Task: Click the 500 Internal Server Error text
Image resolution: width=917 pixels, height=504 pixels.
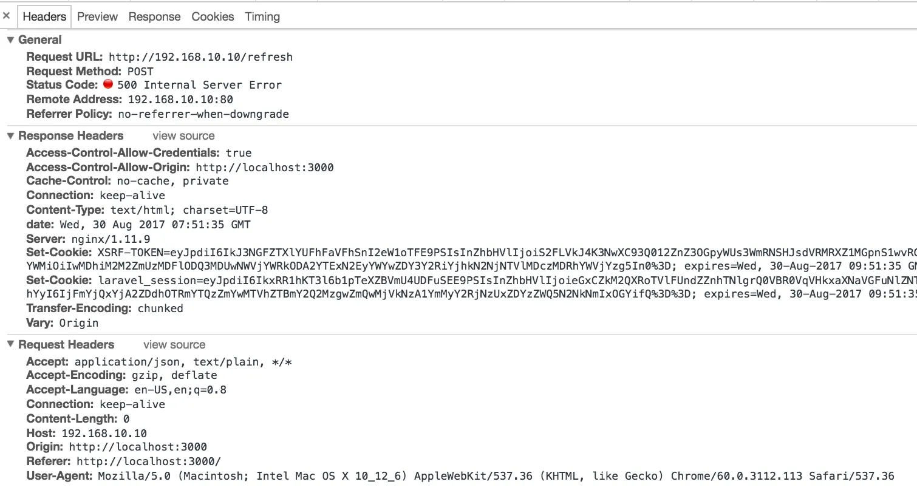Action: [199, 85]
